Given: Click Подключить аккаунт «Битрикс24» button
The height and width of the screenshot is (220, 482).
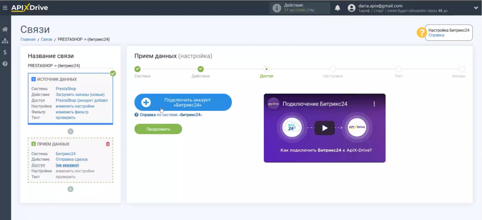Looking at the screenshot, I should coord(183,102).
